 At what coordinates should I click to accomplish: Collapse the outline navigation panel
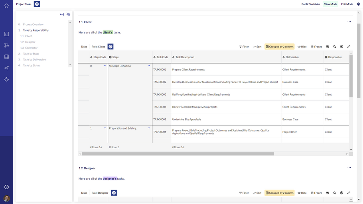pos(62,14)
